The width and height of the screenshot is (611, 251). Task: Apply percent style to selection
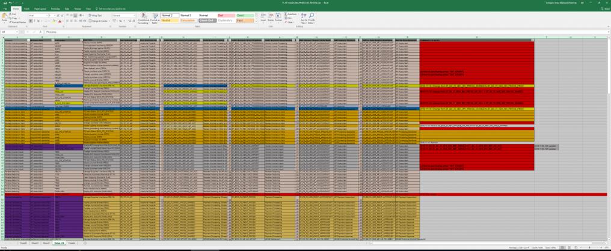(120, 21)
